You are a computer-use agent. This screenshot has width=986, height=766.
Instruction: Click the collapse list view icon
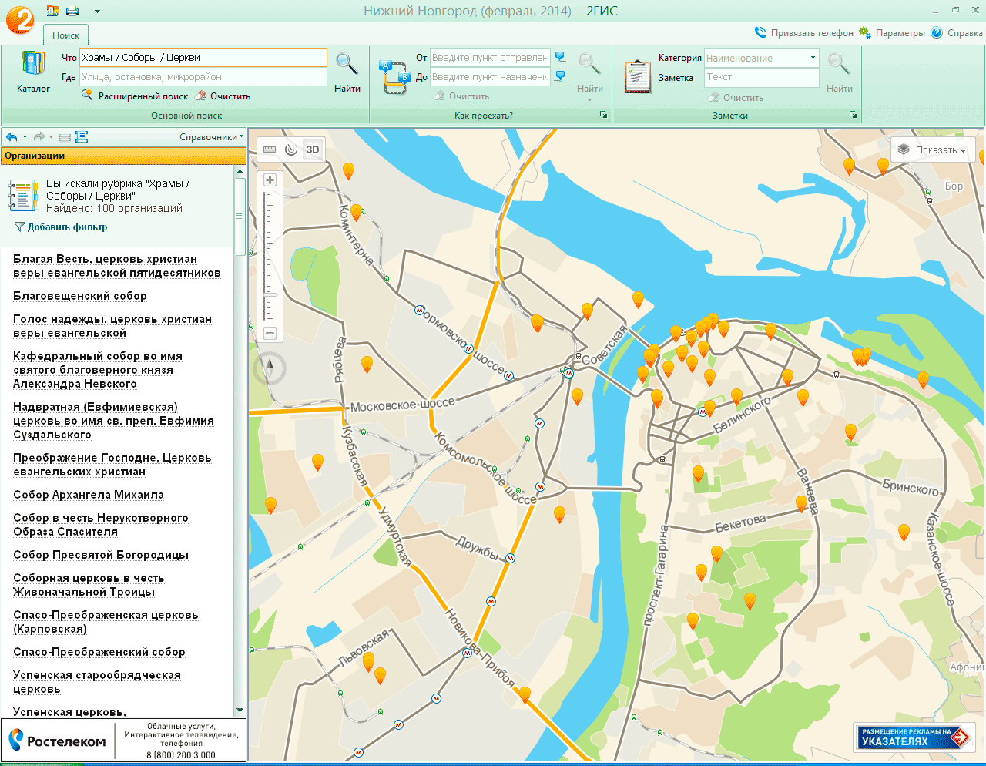pos(65,137)
